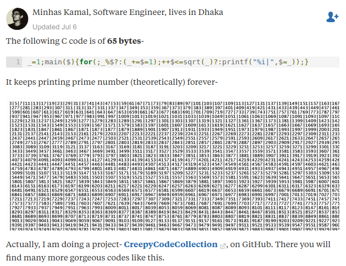Click the green 'for' keyword in code
Screen dimensions: 346x266
pos(86,62)
